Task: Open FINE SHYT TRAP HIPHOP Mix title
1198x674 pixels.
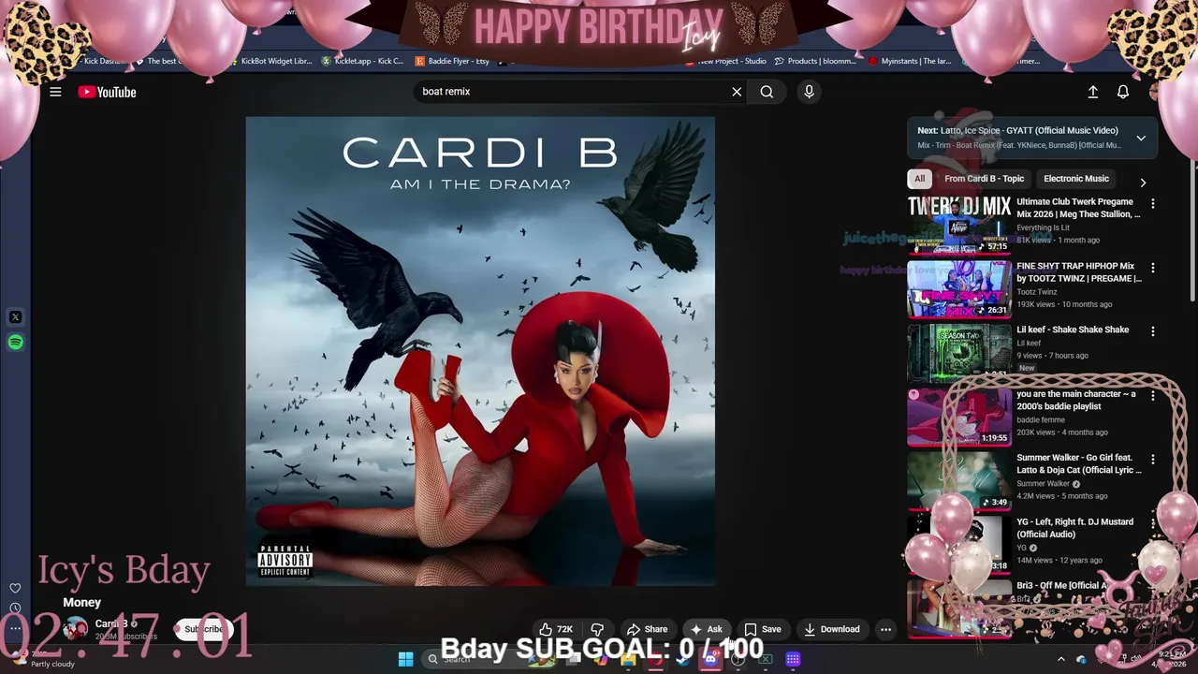Action: [1079, 272]
